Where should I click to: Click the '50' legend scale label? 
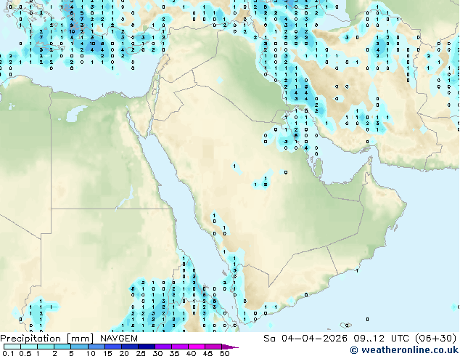(x=224, y=353)
